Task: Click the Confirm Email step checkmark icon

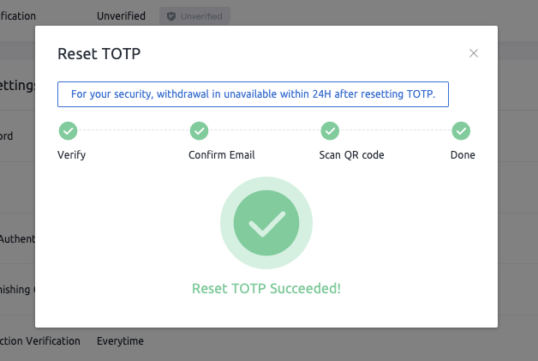Action: [x=199, y=131]
